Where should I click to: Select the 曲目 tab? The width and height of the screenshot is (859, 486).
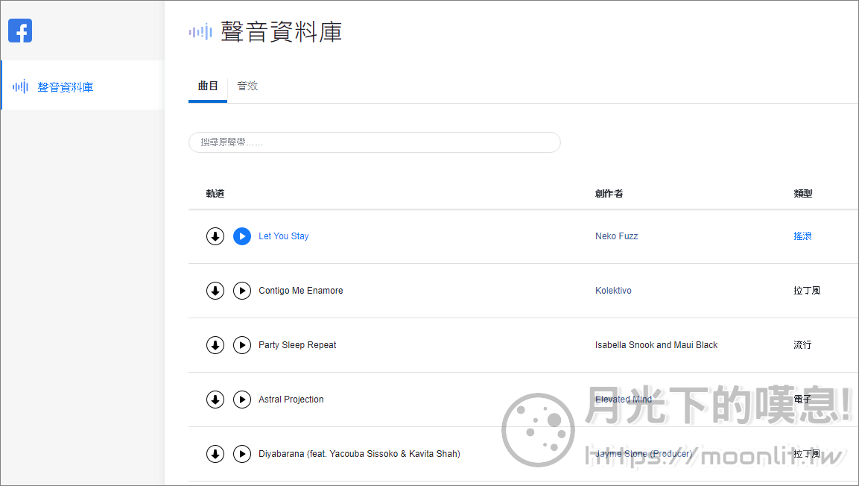207,86
